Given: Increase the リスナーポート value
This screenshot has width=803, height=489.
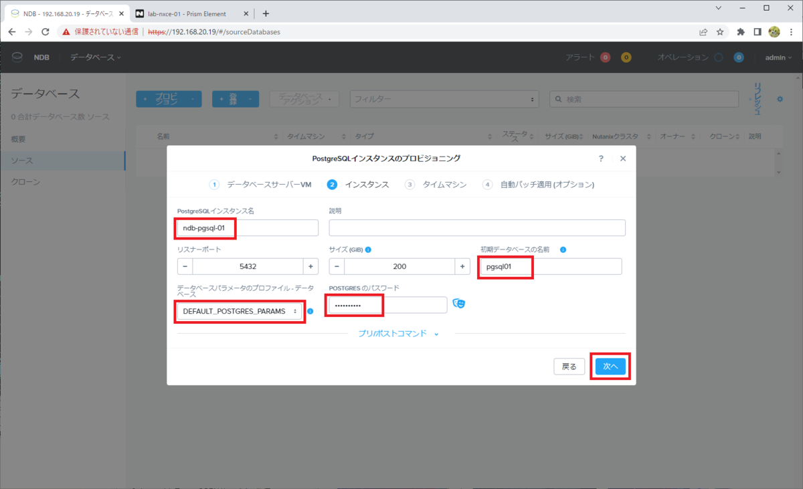Looking at the screenshot, I should pyautogui.click(x=310, y=266).
